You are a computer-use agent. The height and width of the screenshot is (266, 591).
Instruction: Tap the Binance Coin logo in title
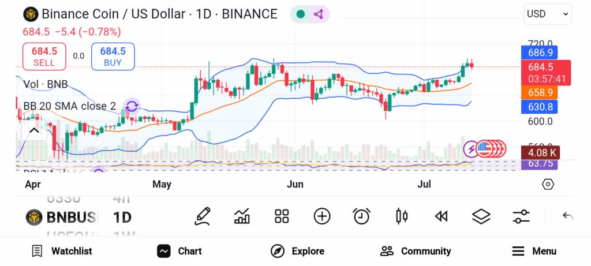[31, 14]
